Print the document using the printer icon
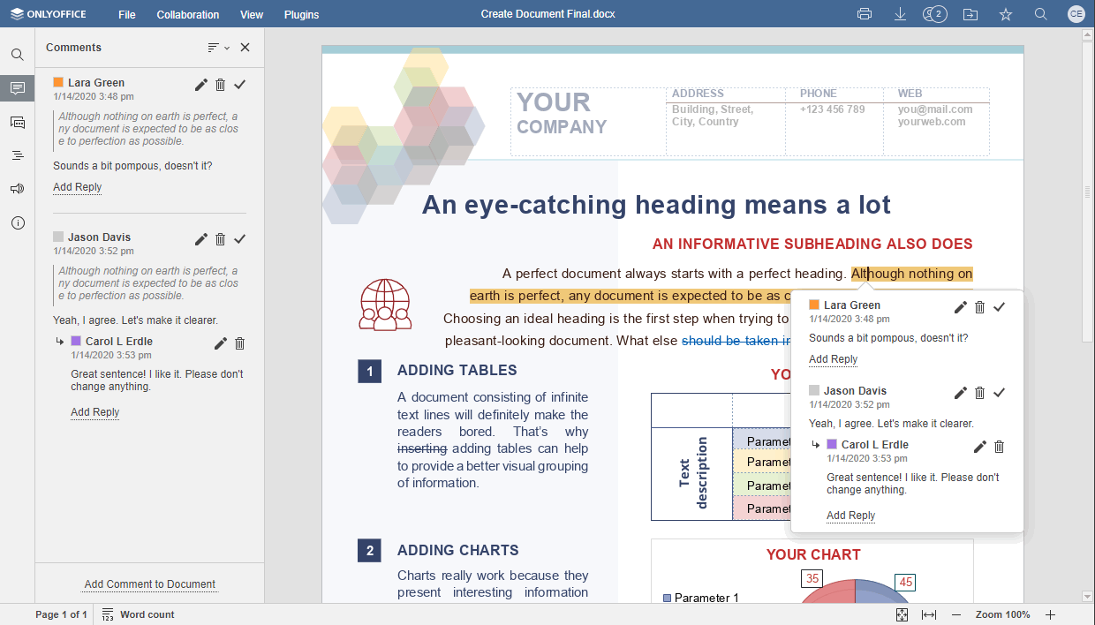 coord(865,14)
